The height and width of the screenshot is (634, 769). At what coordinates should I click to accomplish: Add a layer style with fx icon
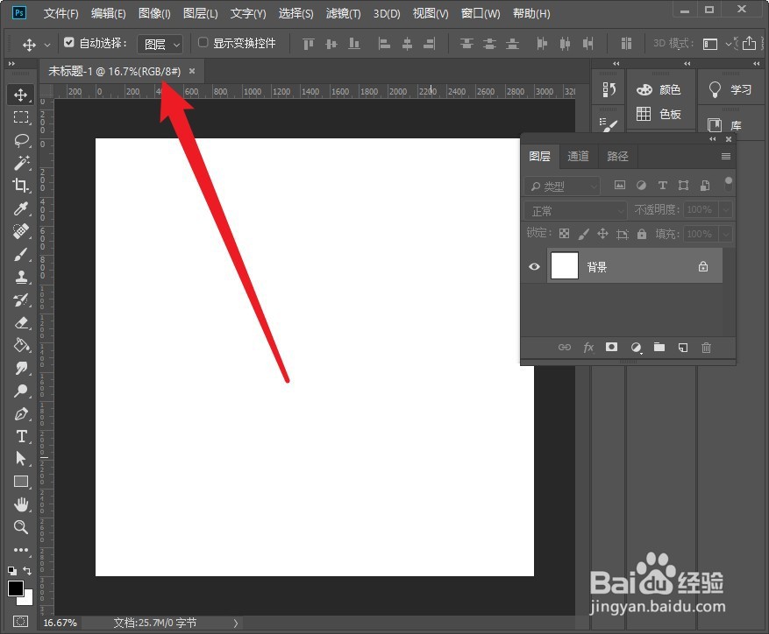(588, 348)
